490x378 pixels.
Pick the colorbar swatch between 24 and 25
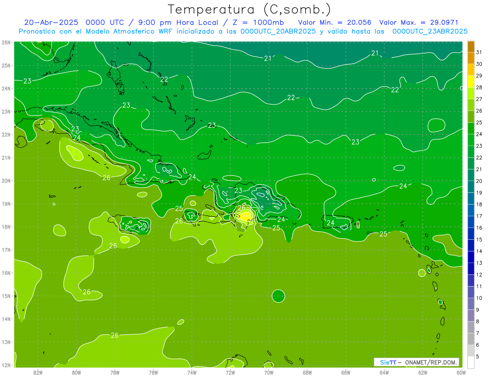471,128
